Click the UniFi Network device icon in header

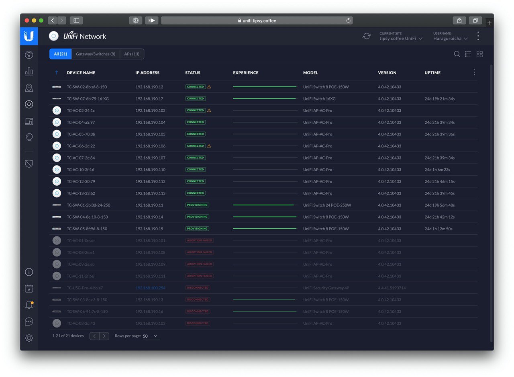pos(53,36)
